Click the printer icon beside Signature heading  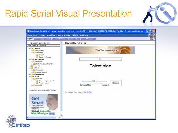pyautogui.click(x=44, y=43)
